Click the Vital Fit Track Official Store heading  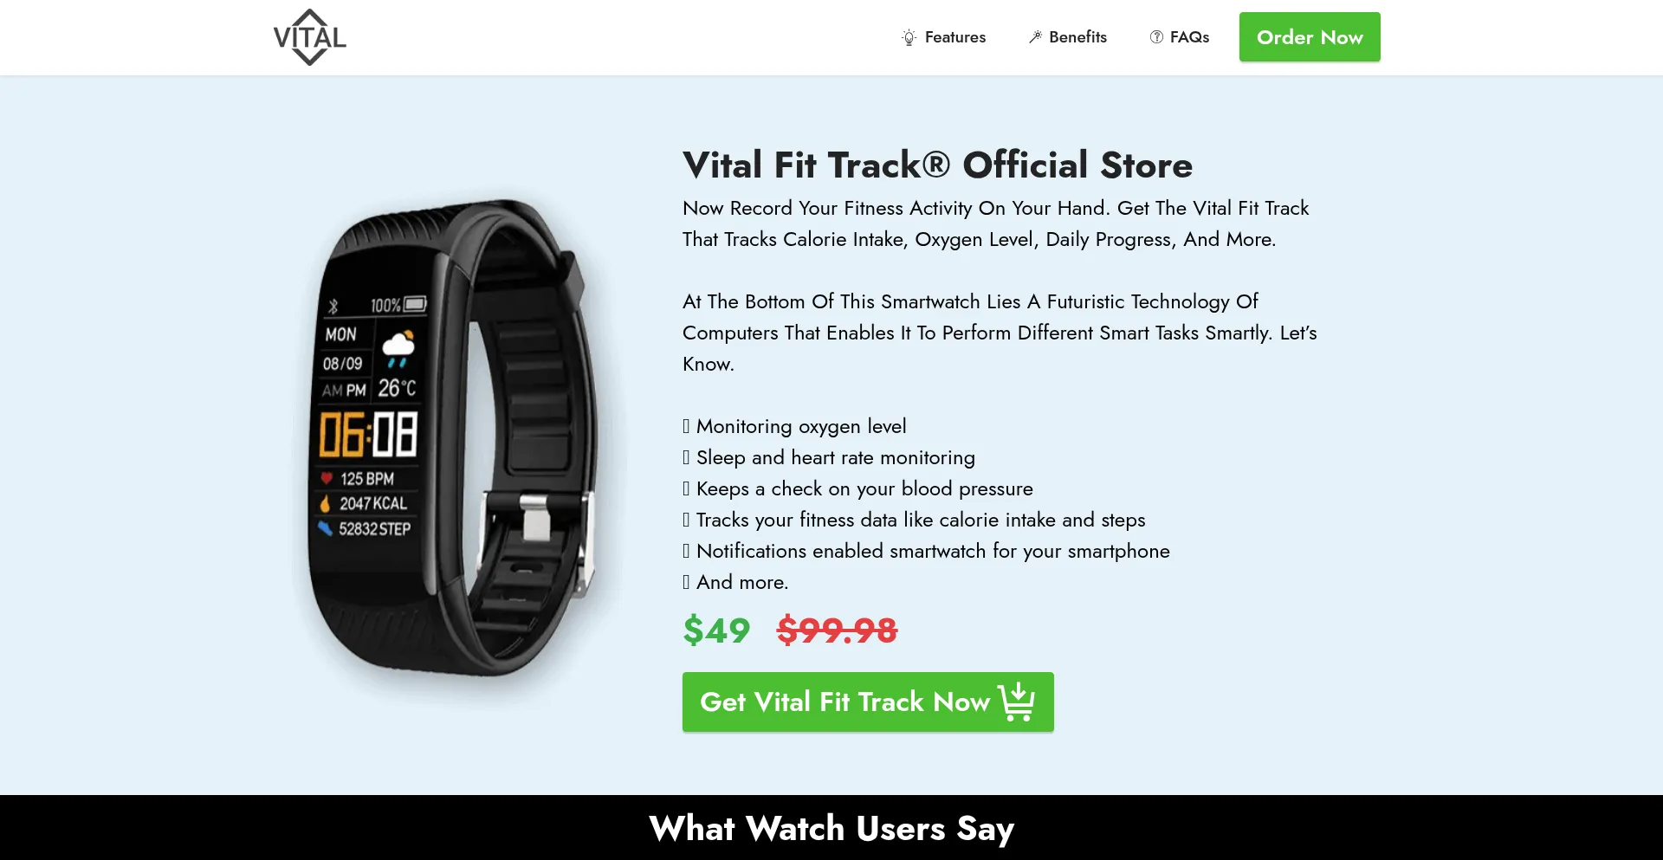(x=937, y=165)
